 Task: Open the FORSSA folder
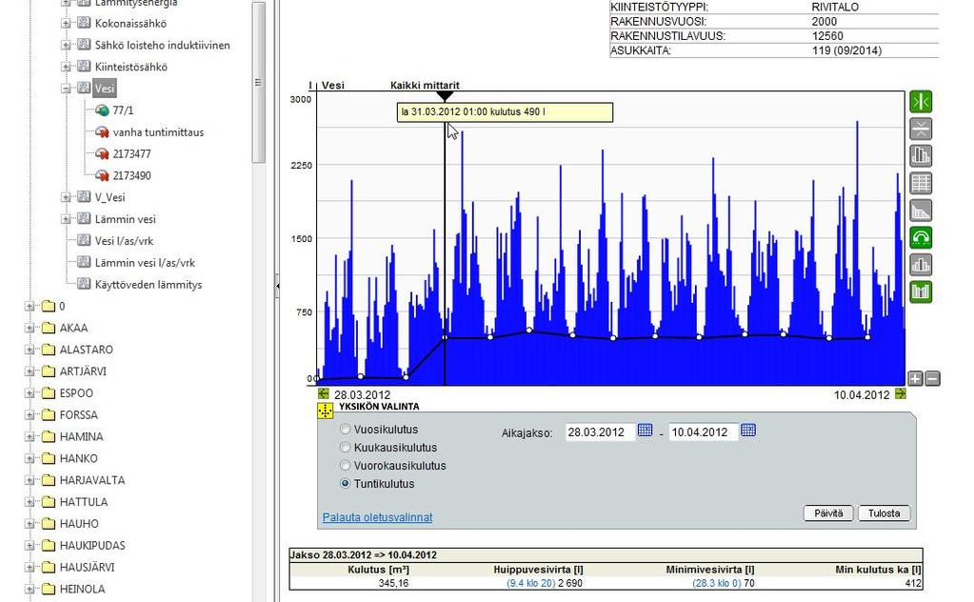78,414
